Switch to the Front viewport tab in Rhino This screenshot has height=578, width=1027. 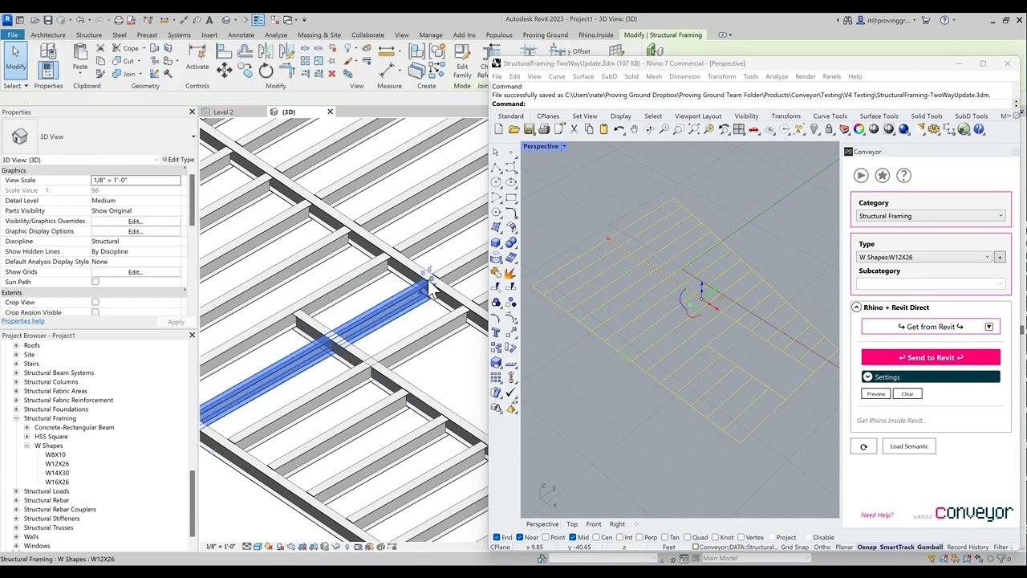click(x=594, y=524)
